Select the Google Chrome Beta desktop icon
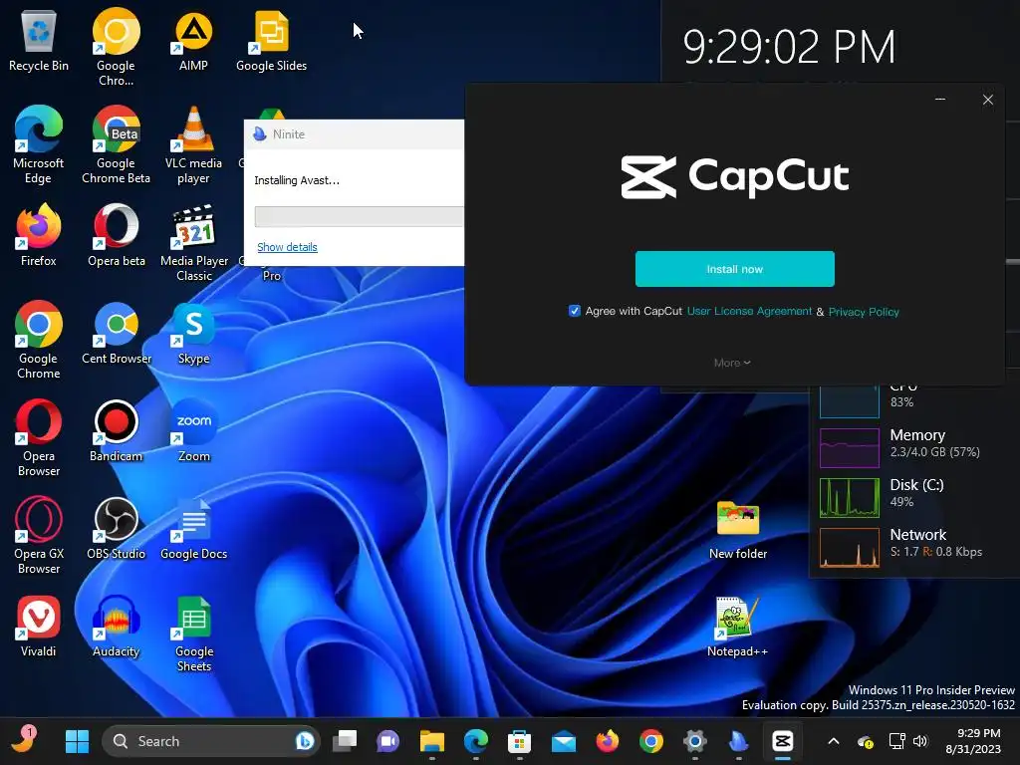Image resolution: width=1020 pixels, height=765 pixels. pos(116,145)
